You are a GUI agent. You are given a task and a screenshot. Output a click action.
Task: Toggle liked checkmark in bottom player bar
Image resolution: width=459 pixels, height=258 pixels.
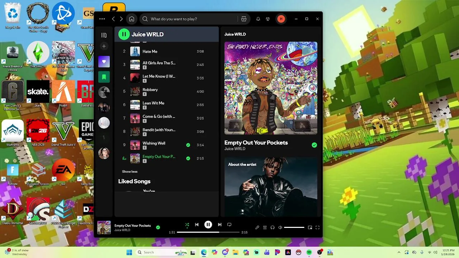coord(158,227)
